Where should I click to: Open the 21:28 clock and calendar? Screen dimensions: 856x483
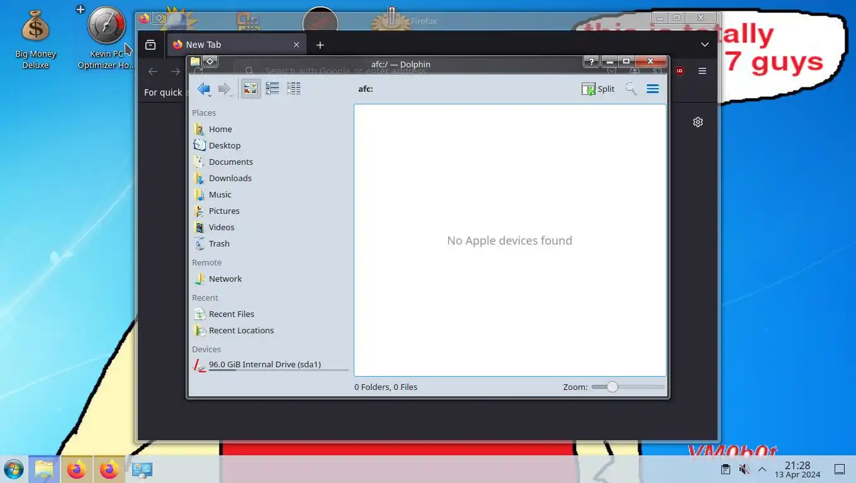click(797, 469)
